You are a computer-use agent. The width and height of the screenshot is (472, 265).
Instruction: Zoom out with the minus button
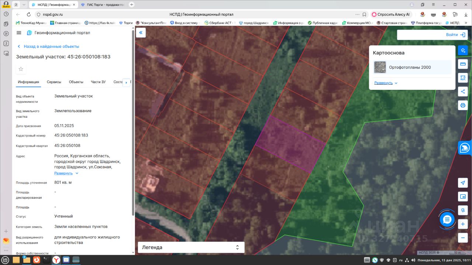(x=463, y=237)
